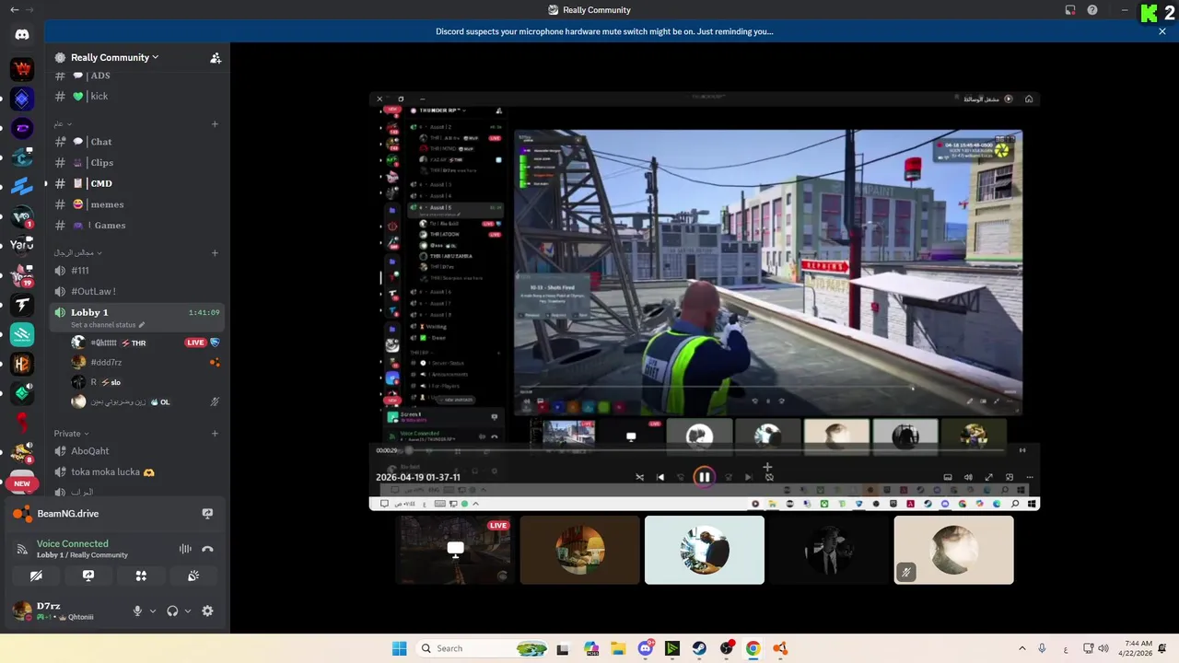Open noise suppression options
Image resolution: width=1179 pixels, height=663 pixels.
tap(185, 549)
